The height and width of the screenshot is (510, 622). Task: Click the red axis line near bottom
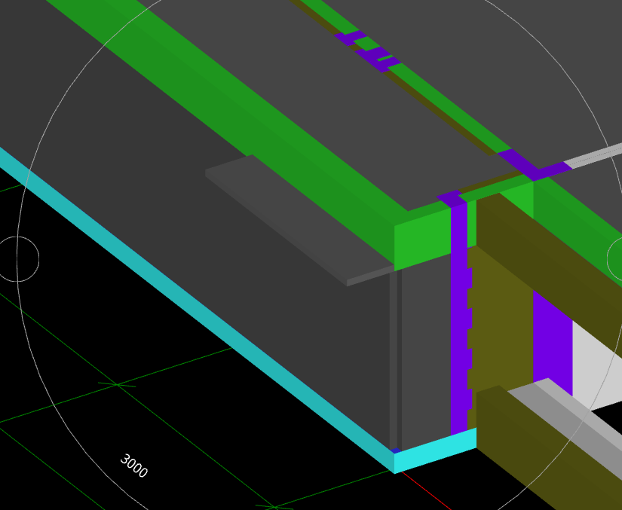tap(427, 491)
